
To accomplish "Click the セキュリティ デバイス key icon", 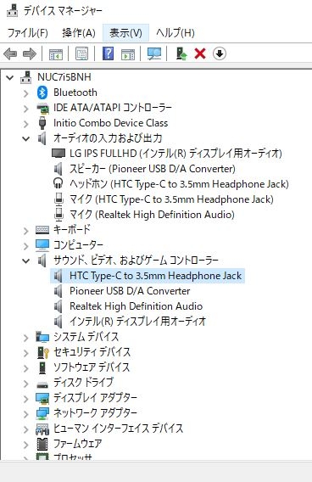I will point(43,352).
